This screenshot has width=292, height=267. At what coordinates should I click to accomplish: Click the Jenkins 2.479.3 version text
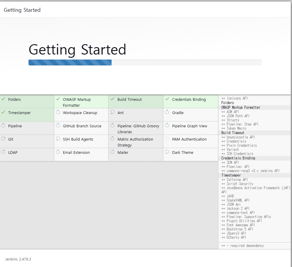click(18, 259)
